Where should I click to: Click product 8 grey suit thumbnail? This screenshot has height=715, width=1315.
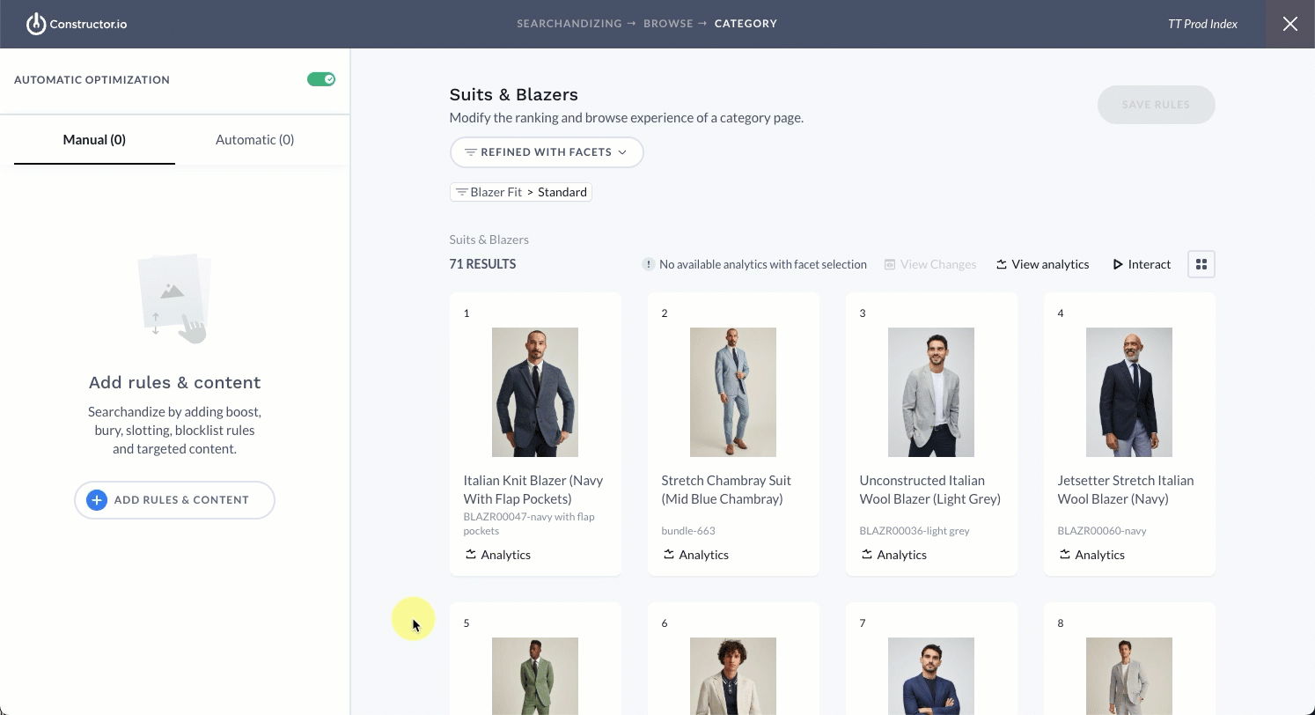pyautogui.click(x=1129, y=676)
